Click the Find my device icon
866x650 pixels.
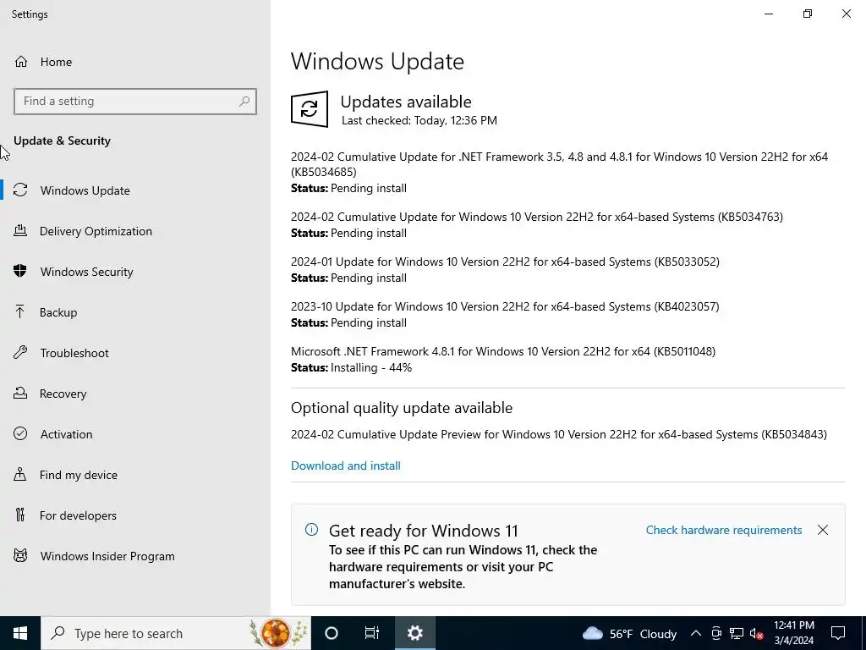pyautogui.click(x=20, y=474)
